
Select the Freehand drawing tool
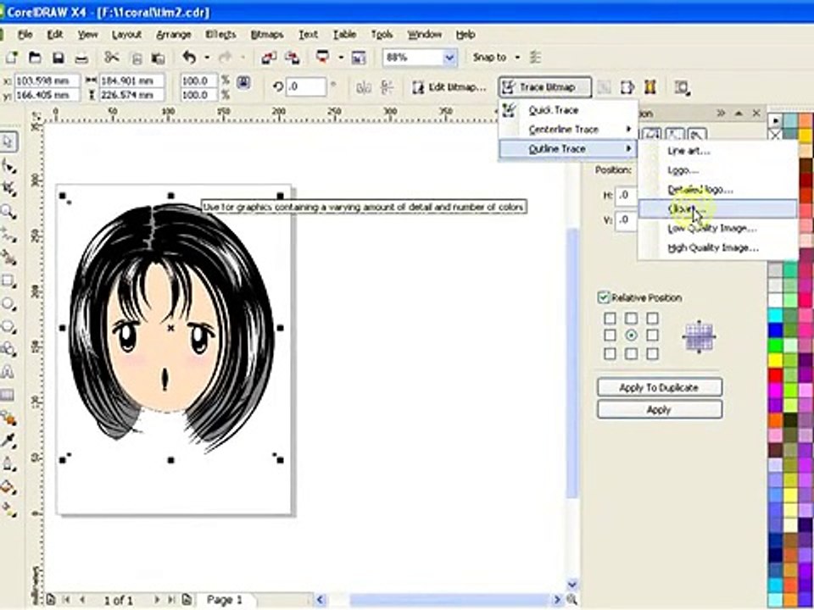tap(8, 235)
